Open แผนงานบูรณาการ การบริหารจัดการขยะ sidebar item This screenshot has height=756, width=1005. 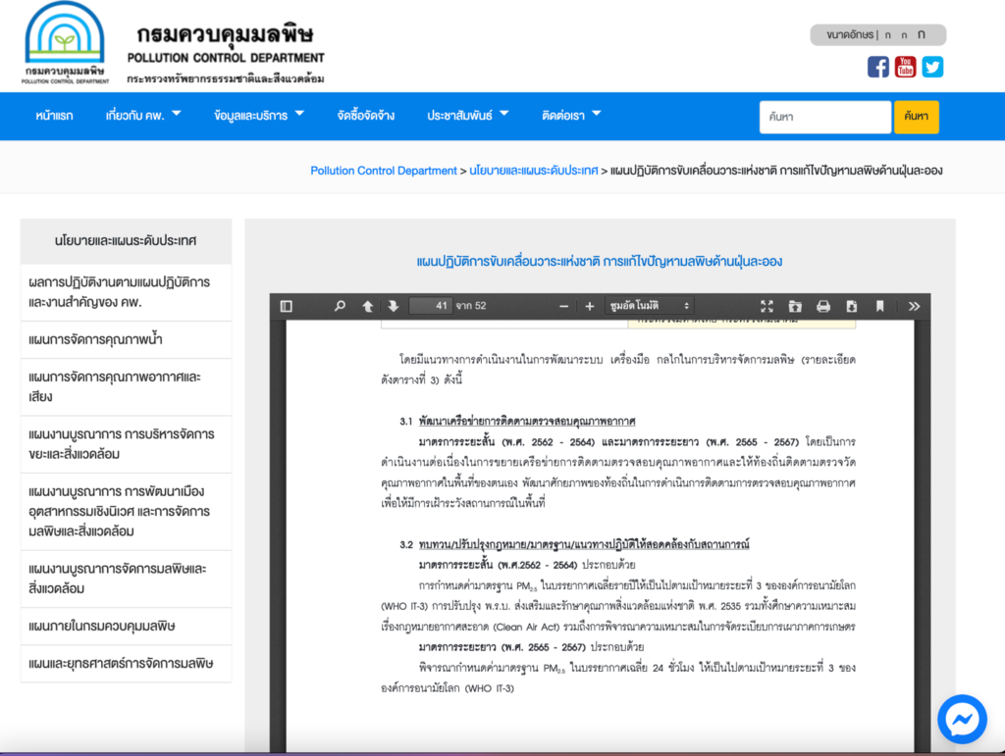127,444
